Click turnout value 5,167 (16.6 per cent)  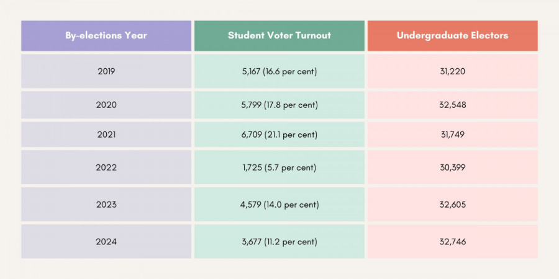[279, 71]
